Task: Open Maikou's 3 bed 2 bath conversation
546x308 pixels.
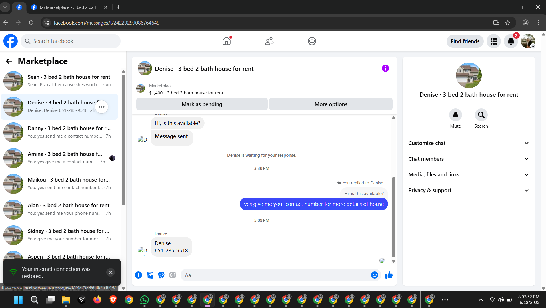Action: coord(59,184)
